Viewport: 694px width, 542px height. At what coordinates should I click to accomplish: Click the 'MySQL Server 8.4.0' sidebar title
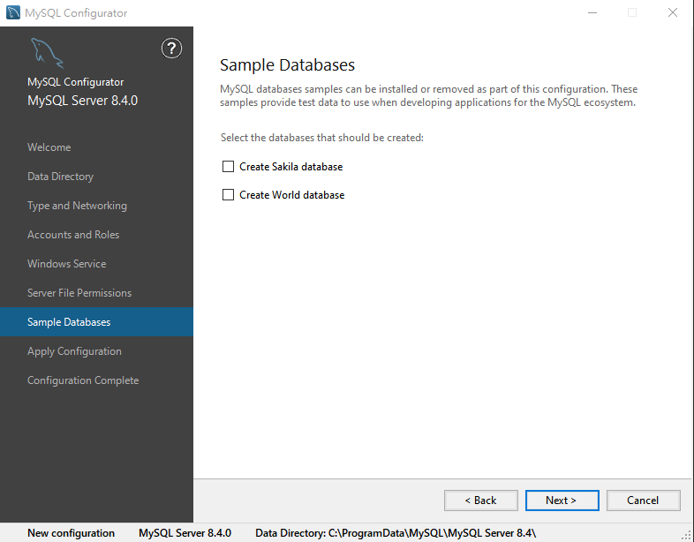(82, 101)
